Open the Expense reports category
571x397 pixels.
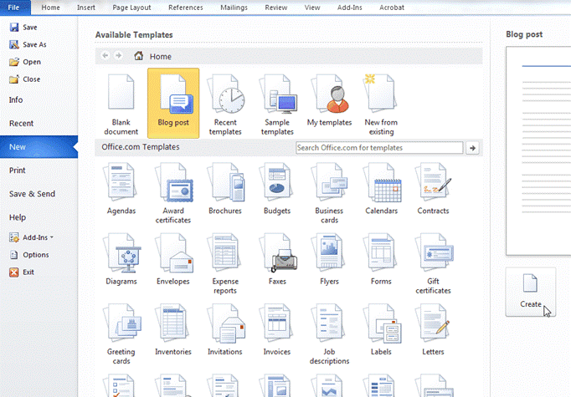click(225, 263)
